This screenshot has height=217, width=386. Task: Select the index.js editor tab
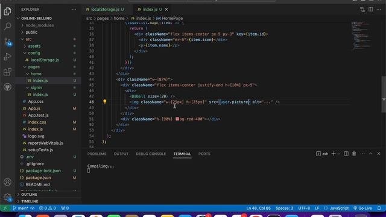click(150, 10)
